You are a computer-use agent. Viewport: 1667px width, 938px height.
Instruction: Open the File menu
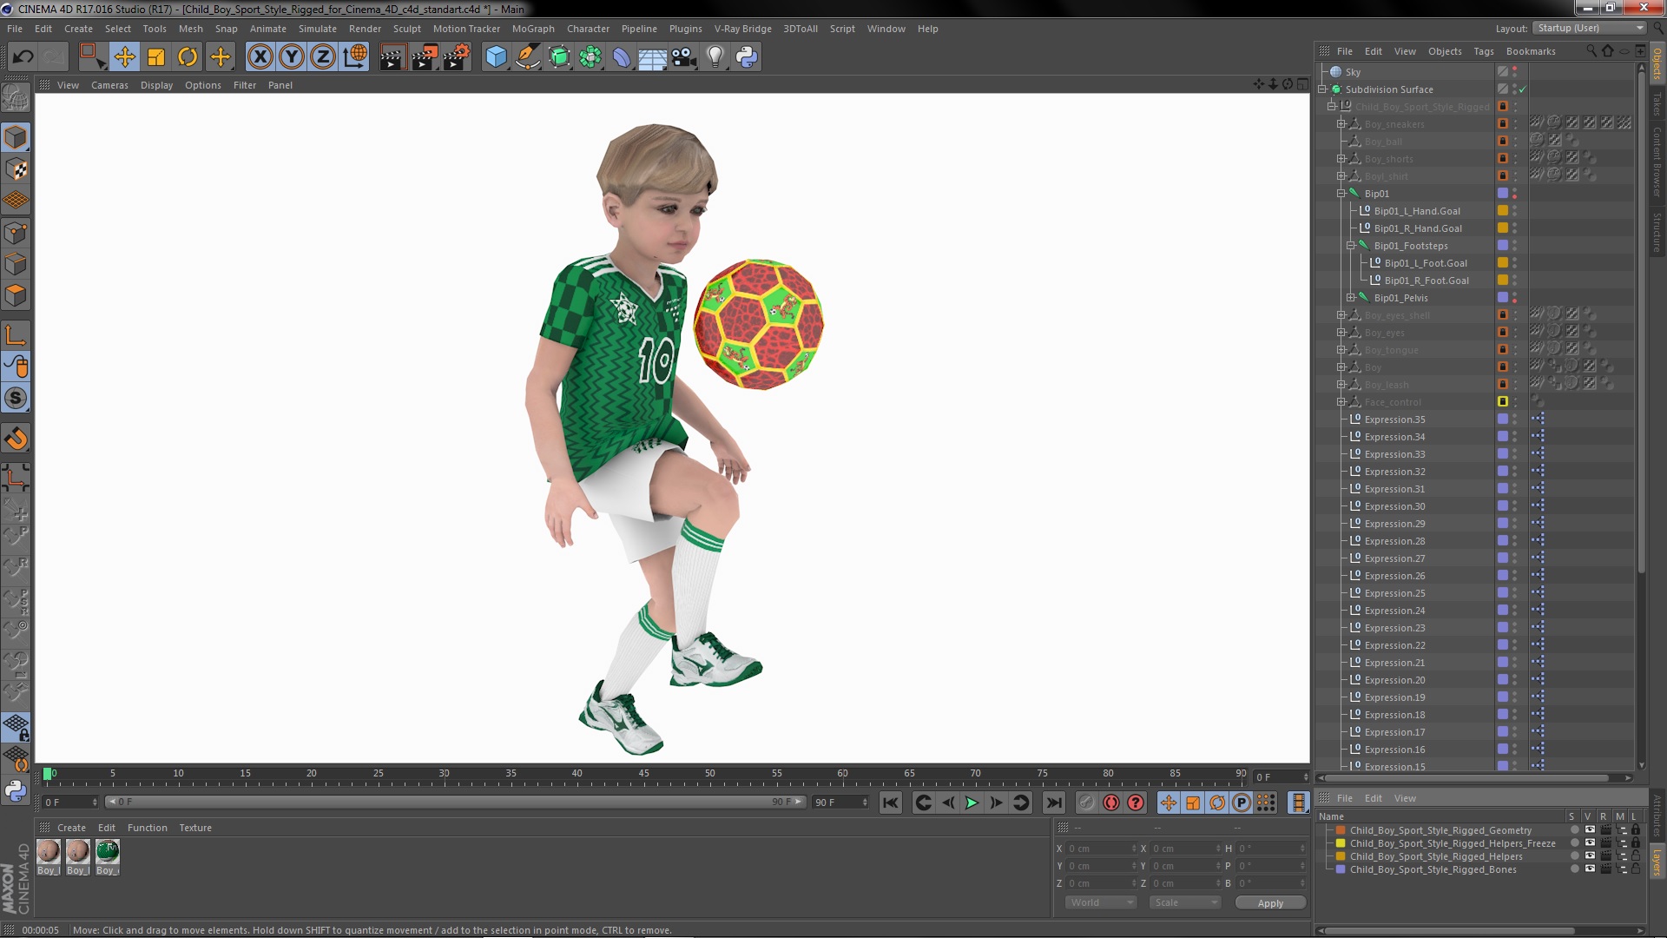point(15,29)
